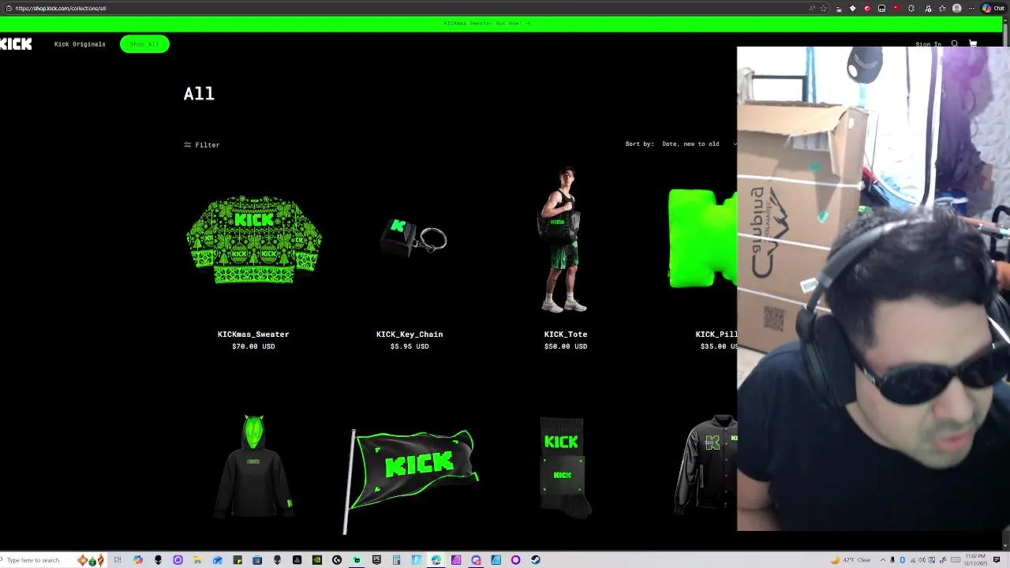Click the key chain product image
The width and height of the screenshot is (1010, 568).
(413, 237)
